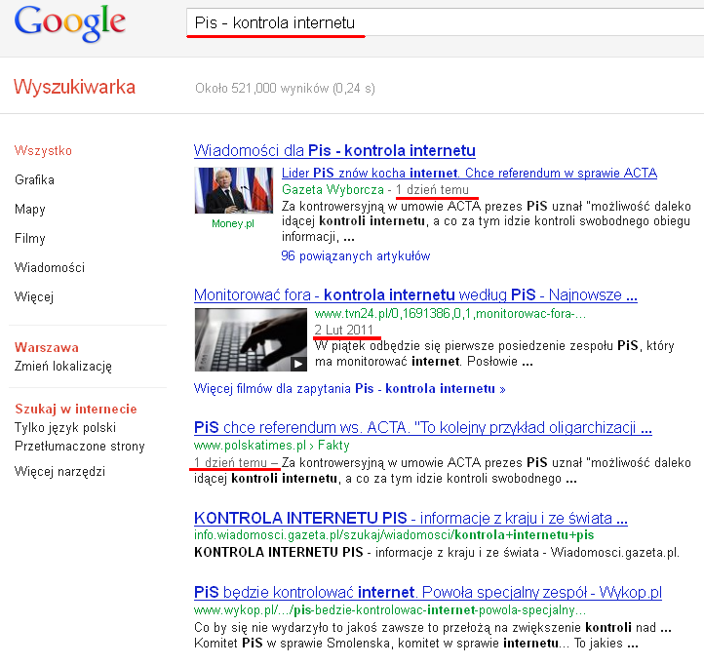Click the '2 Lut 2011' date
This screenshot has height=665, width=704.
[x=343, y=330]
